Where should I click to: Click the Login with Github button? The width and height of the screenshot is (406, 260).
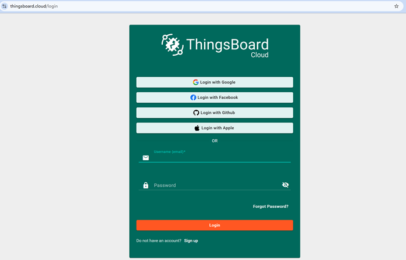tap(215, 113)
